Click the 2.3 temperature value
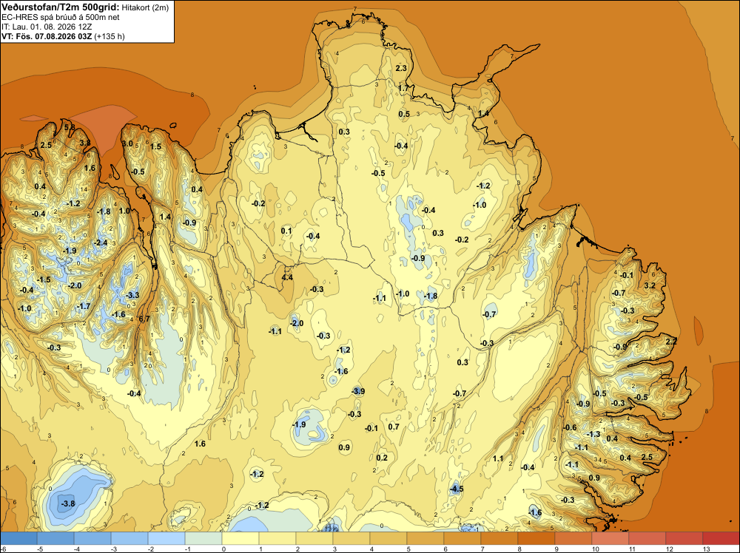 tap(400, 68)
